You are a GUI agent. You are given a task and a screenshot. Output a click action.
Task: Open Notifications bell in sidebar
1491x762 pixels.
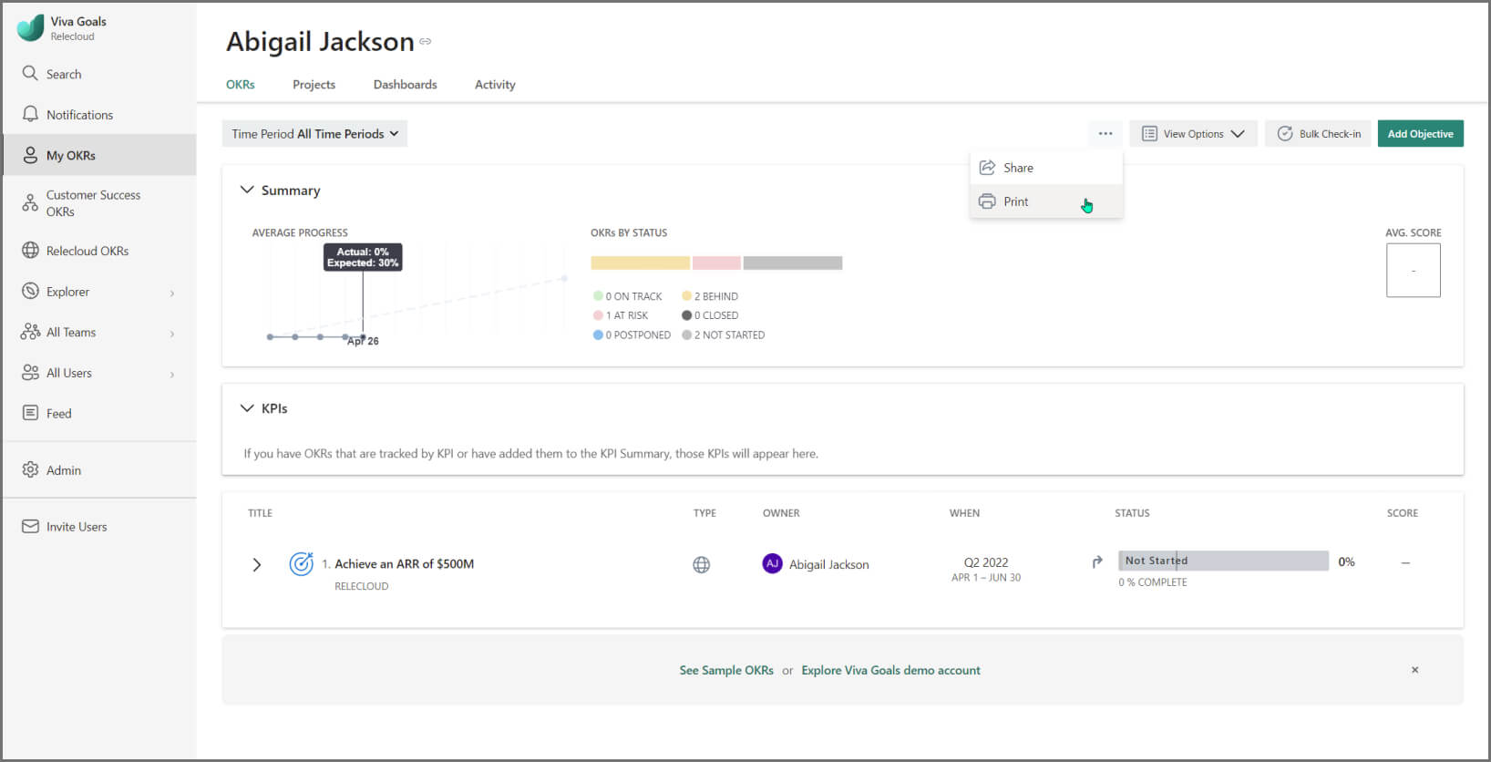click(x=99, y=115)
